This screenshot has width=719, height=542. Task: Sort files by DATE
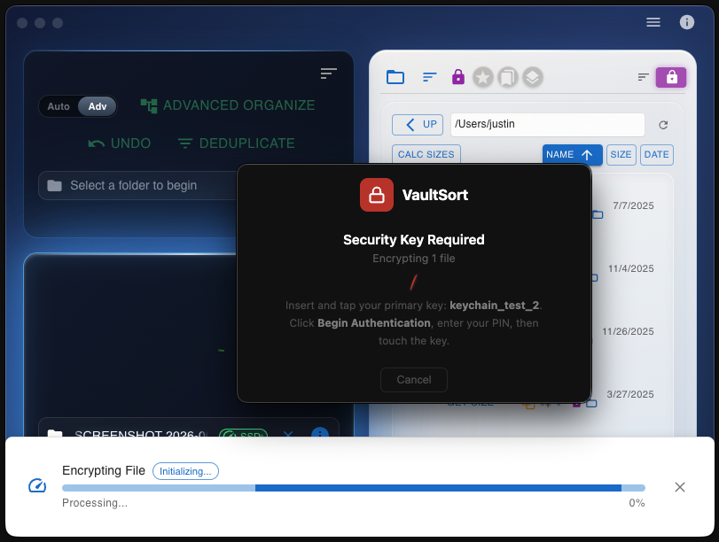tap(656, 154)
